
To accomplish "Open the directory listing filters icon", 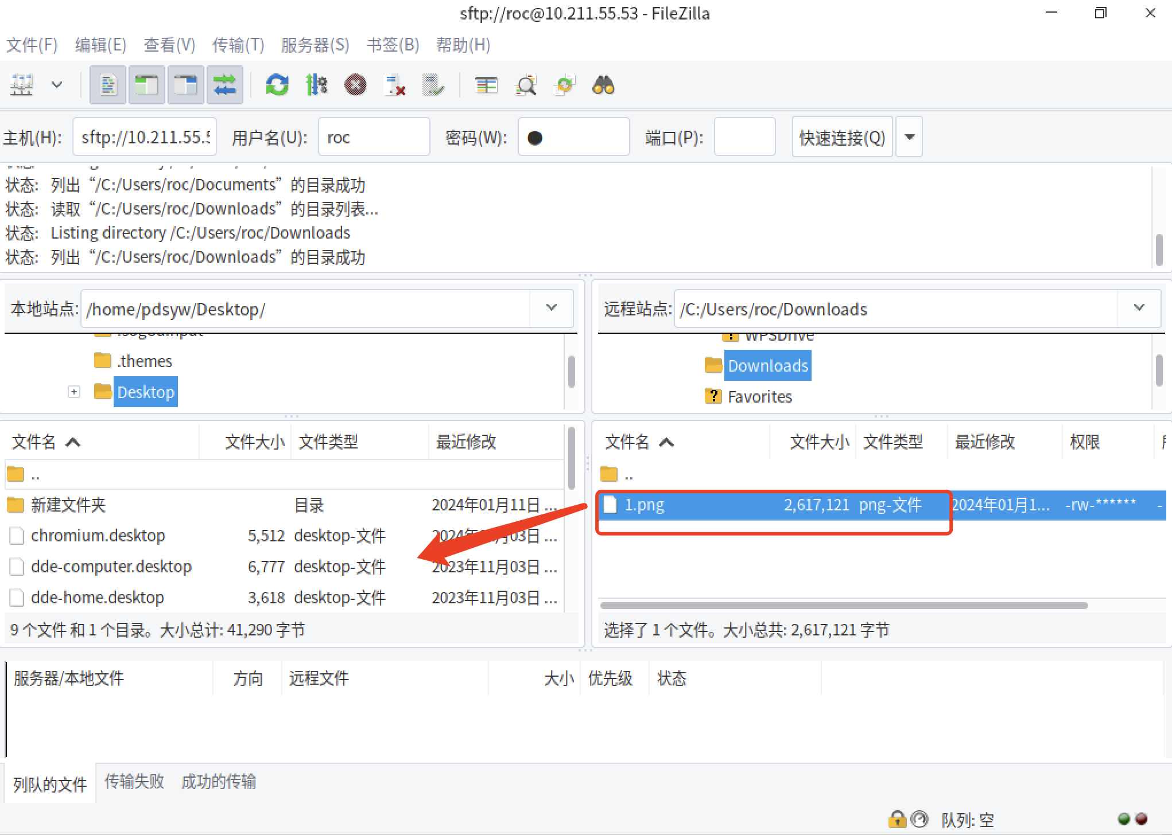I will click(x=486, y=85).
